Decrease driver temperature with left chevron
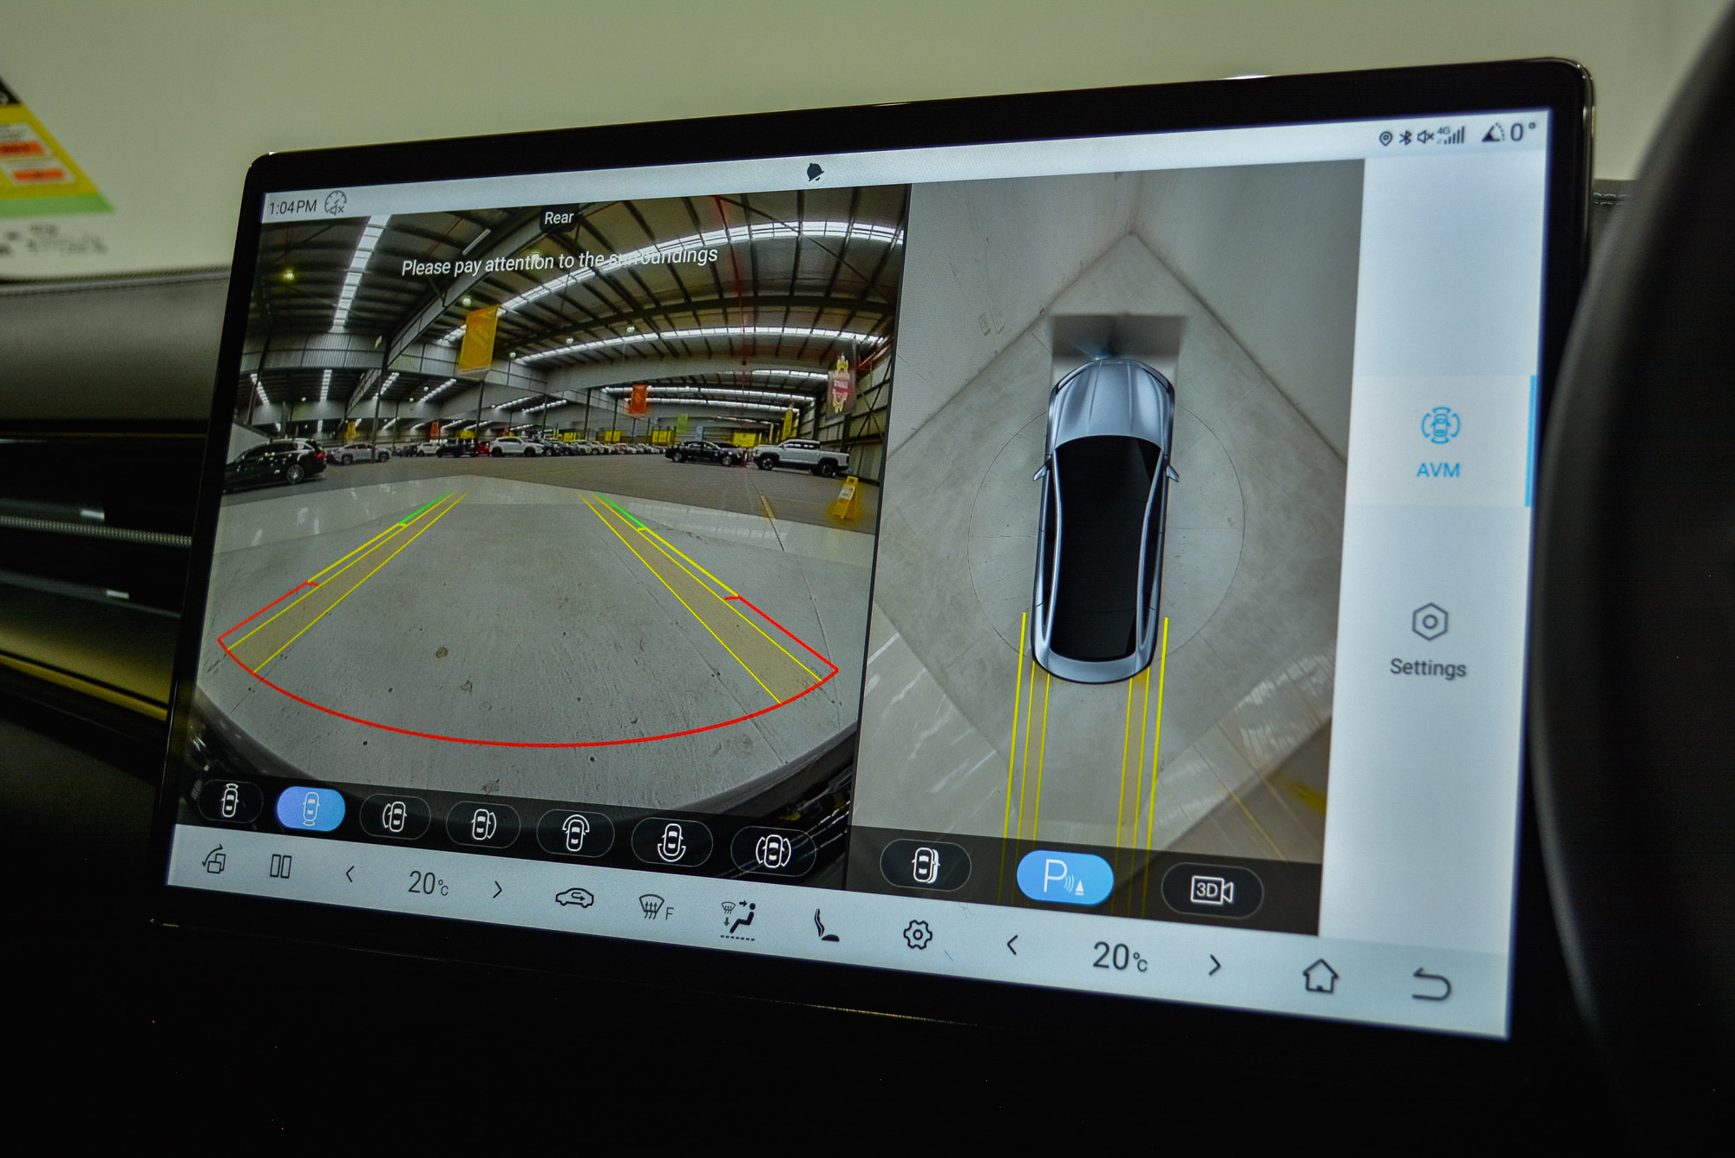 click(350, 874)
